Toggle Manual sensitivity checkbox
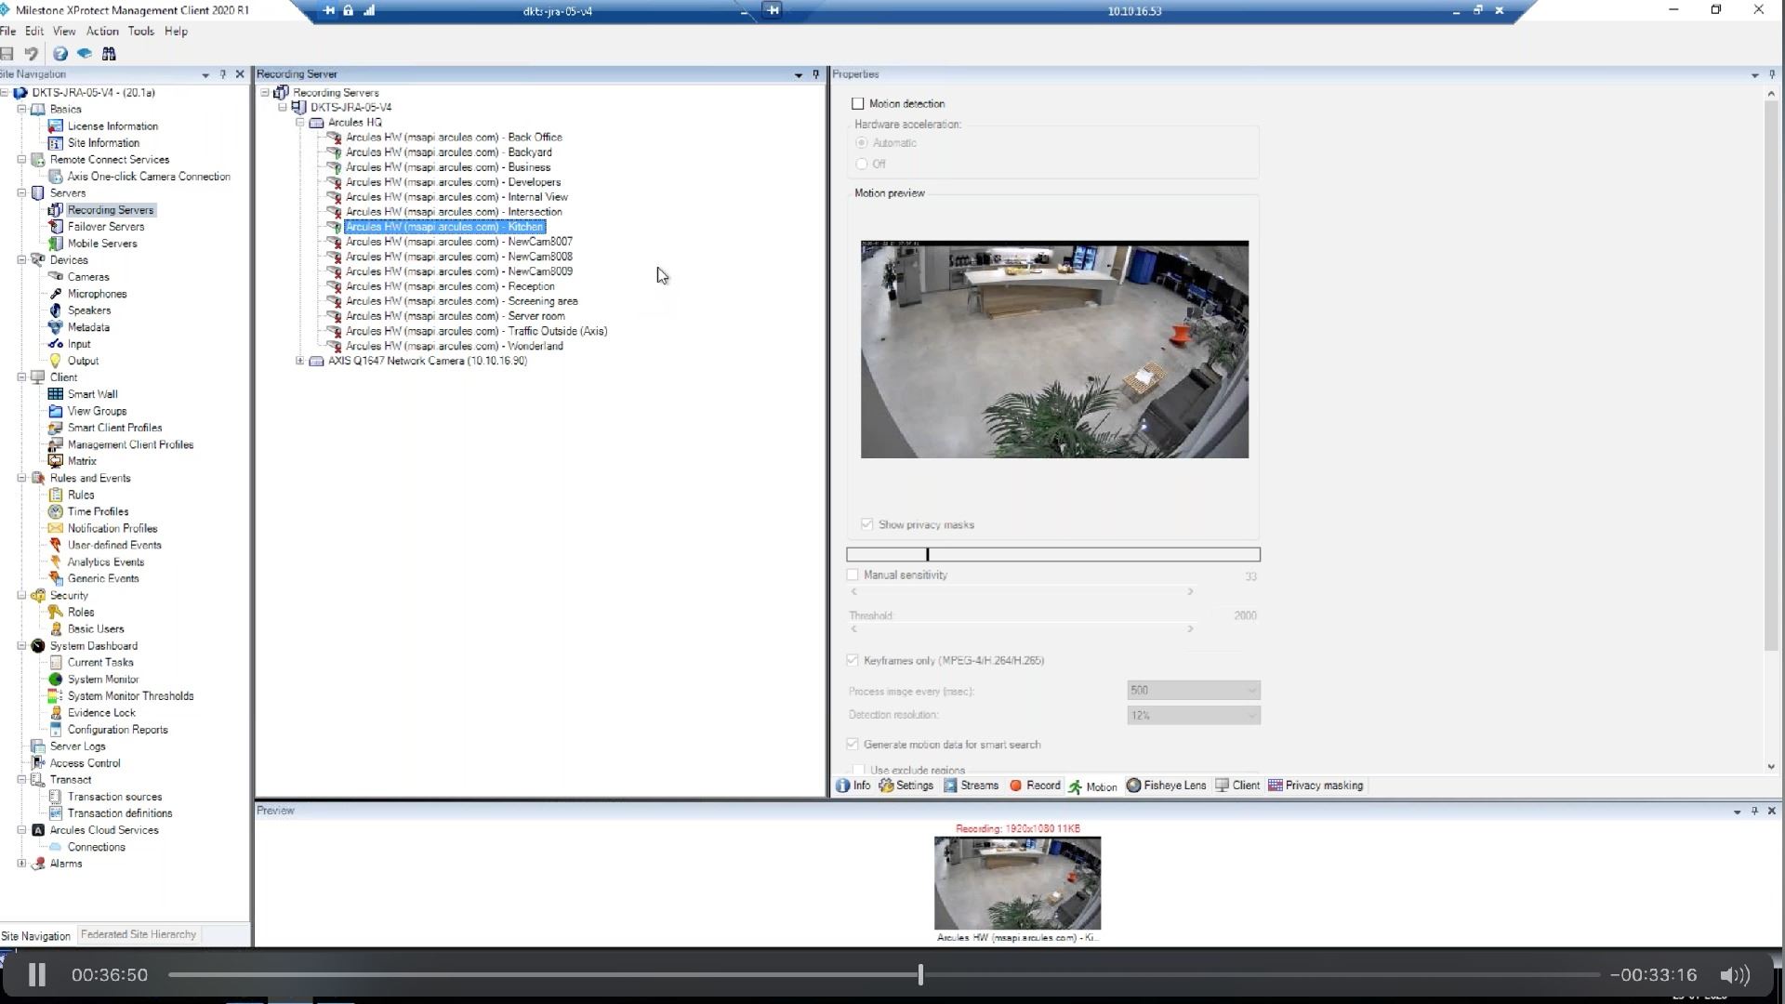The width and height of the screenshot is (1785, 1004). (x=853, y=575)
